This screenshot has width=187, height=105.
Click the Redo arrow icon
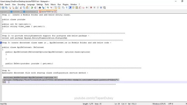pyautogui.click(x=35, y=8)
